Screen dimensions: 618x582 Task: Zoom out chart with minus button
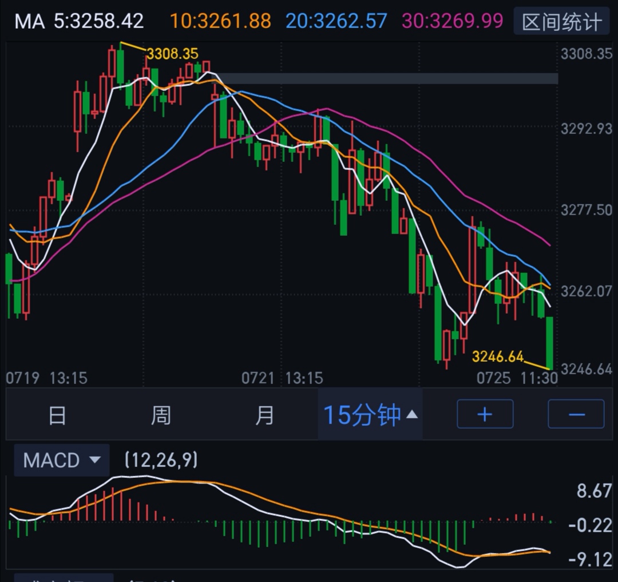point(576,414)
